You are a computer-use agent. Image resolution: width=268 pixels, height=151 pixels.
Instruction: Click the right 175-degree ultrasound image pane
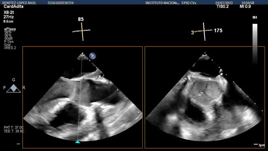coord(205,97)
